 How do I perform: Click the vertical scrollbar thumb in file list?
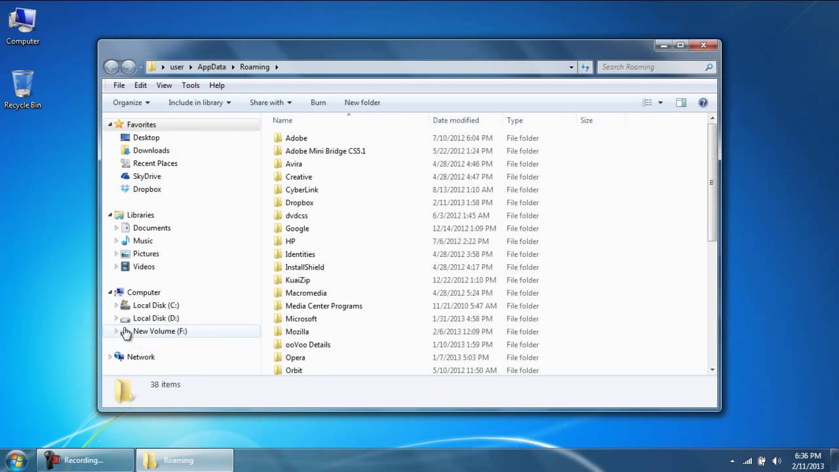tap(712, 183)
